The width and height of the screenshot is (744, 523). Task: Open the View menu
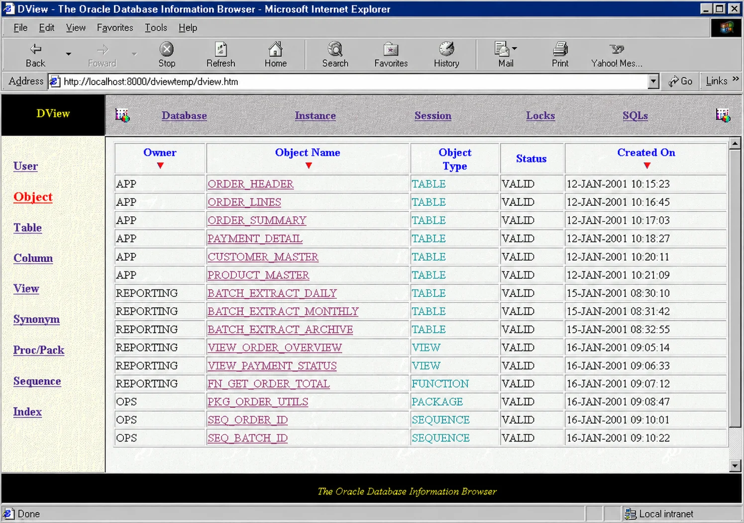point(76,28)
